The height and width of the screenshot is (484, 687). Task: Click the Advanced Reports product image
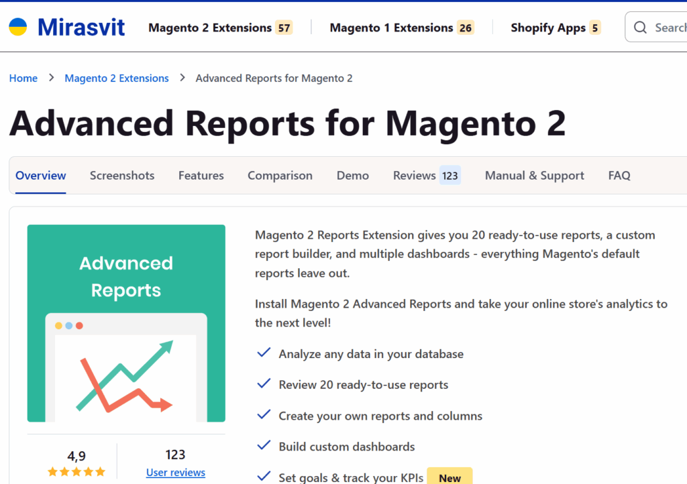[x=126, y=323]
